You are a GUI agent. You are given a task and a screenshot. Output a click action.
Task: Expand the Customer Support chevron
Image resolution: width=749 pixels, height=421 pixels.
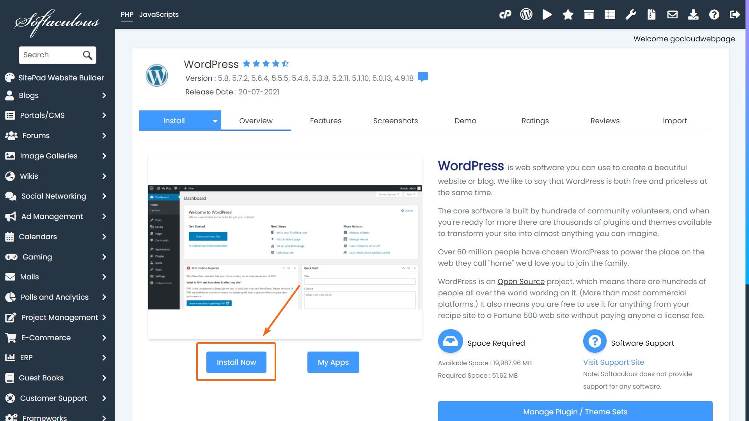point(104,398)
